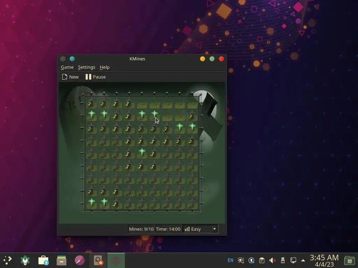Screen dimensions: 358x268
Task: Start a new game with New button
Action: point(70,77)
